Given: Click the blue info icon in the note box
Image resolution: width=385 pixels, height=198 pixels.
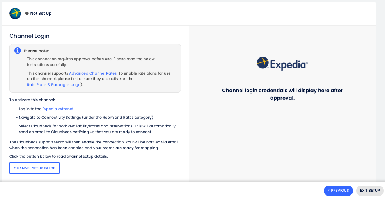Looking at the screenshot, I should tap(18, 50).
